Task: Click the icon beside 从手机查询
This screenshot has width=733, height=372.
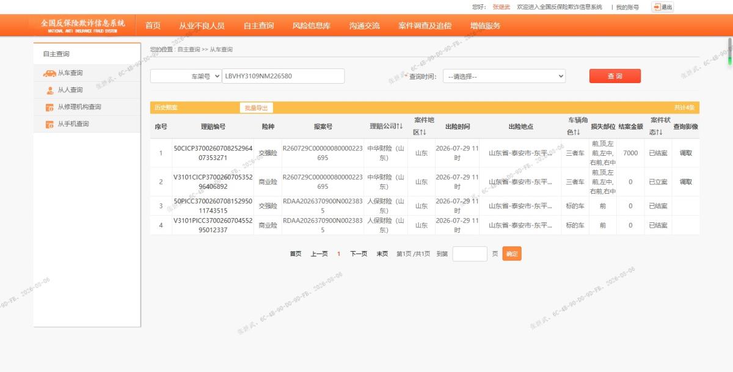Action: pos(50,124)
